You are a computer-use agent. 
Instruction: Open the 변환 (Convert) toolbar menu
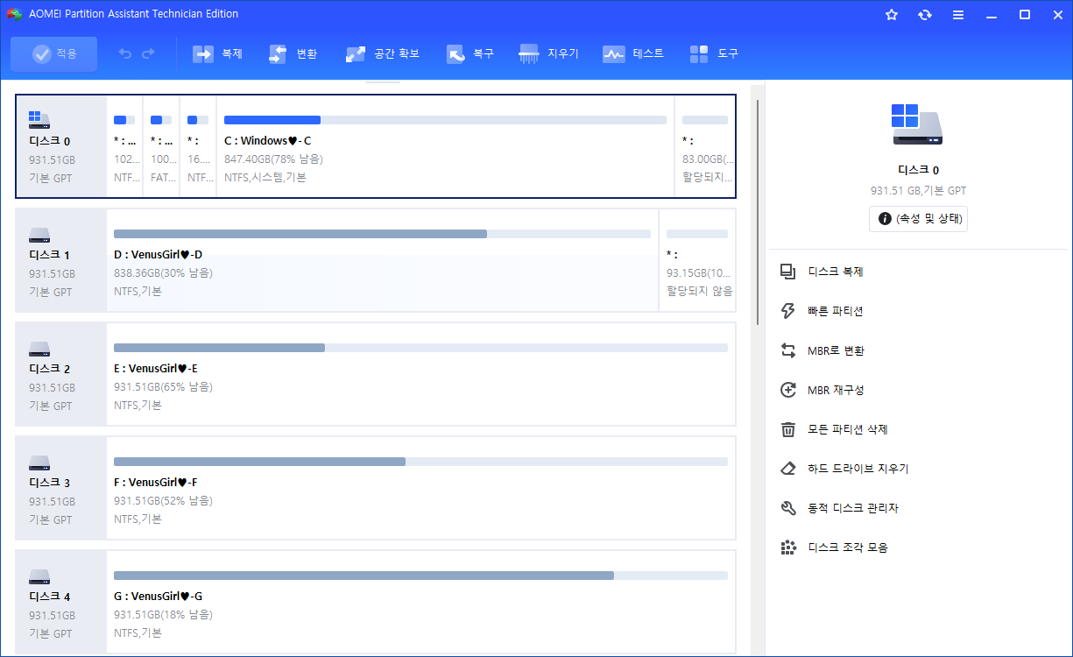click(293, 54)
